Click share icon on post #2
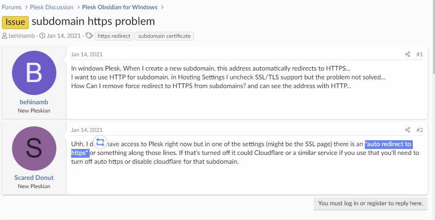The width and height of the screenshot is (435, 220). [x=407, y=130]
